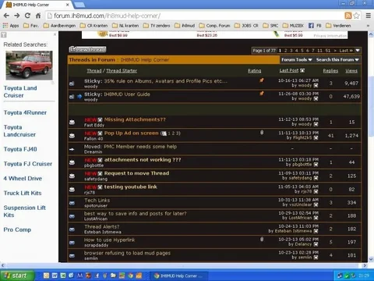This screenshot has width=374, height=281.
Task: Open the Apps shortcut in the bookmarks bar
Action: 11,26
